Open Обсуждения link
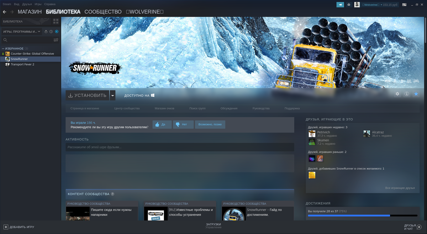 (229, 108)
